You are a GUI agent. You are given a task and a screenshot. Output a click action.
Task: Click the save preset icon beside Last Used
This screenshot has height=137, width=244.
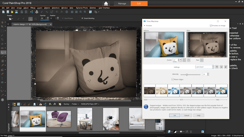217,67
